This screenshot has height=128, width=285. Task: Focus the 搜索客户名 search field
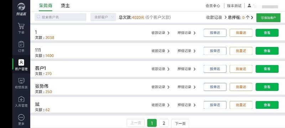click(60, 17)
